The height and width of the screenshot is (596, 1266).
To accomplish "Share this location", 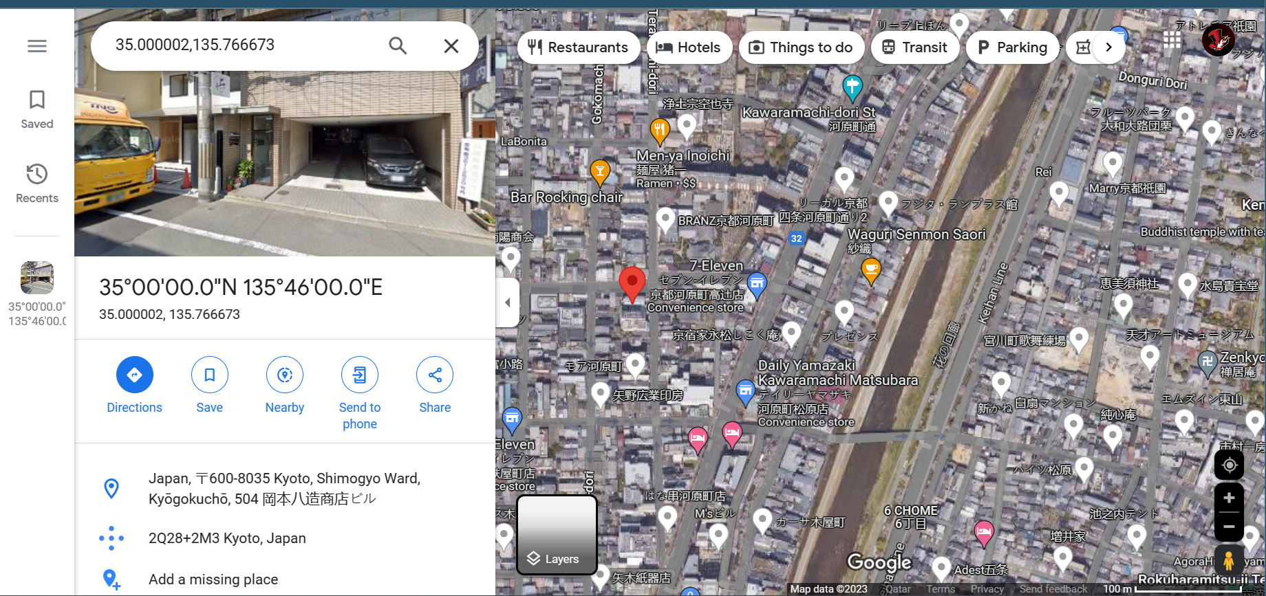I will pyautogui.click(x=435, y=386).
